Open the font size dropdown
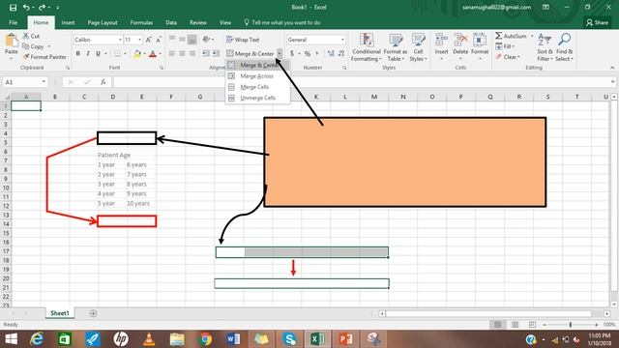Viewport: 619px width, 348px height. 139,40
